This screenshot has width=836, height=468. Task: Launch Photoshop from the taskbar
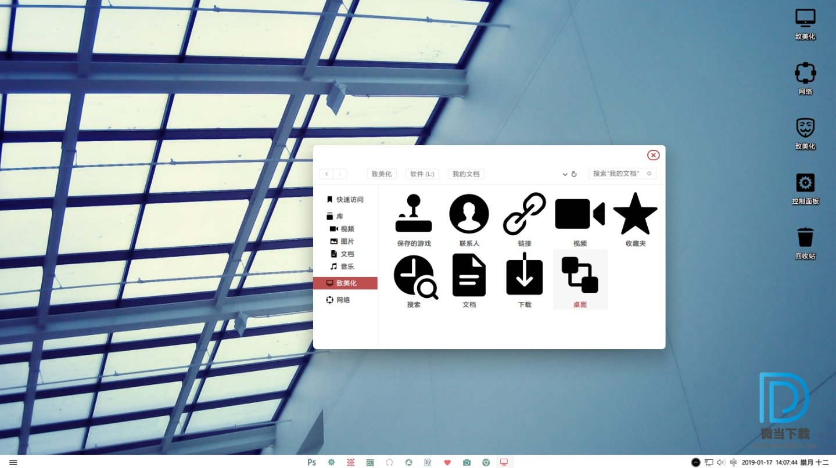pos(312,462)
